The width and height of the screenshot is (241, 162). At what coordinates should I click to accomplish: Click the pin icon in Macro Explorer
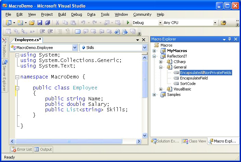click(x=229, y=39)
